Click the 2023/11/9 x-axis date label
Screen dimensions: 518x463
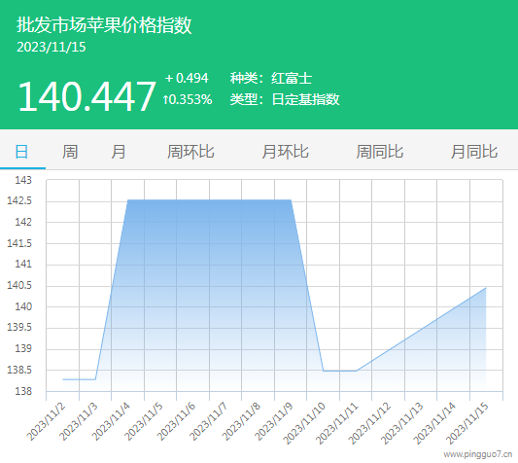click(x=274, y=421)
